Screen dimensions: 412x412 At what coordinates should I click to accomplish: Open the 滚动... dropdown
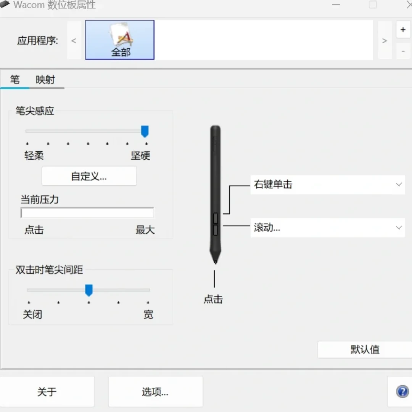tap(328, 228)
